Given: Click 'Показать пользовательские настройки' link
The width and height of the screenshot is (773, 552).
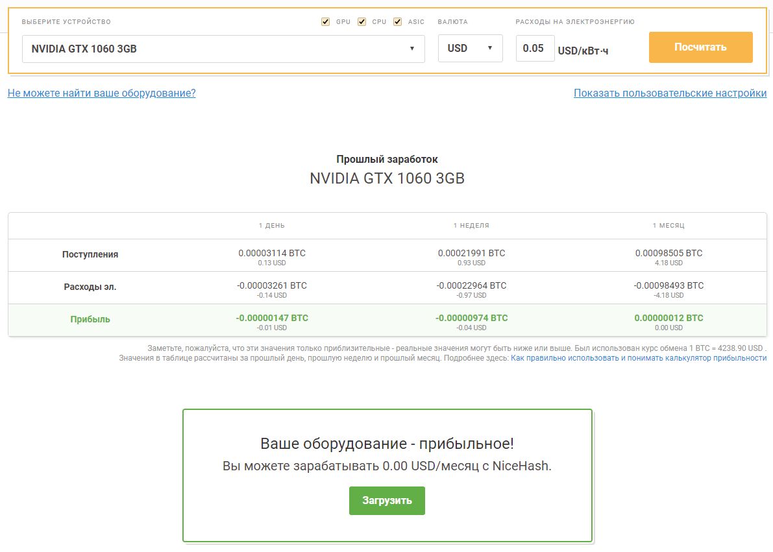Looking at the screenshot, I should [x=670, y=93].
